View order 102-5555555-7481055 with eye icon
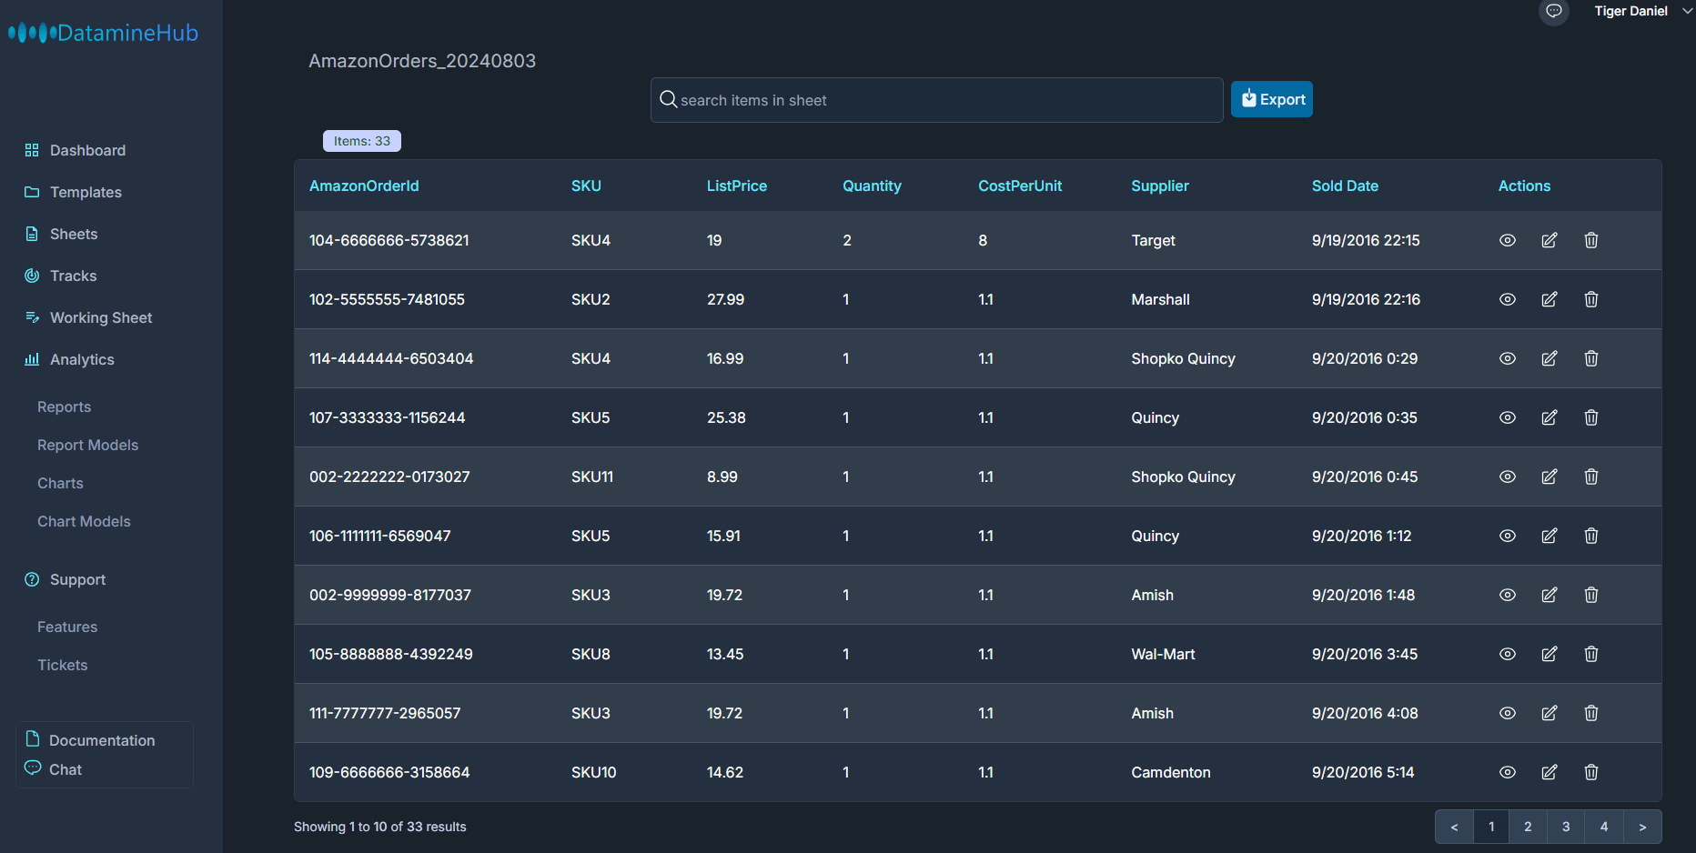 [1508, 299]
